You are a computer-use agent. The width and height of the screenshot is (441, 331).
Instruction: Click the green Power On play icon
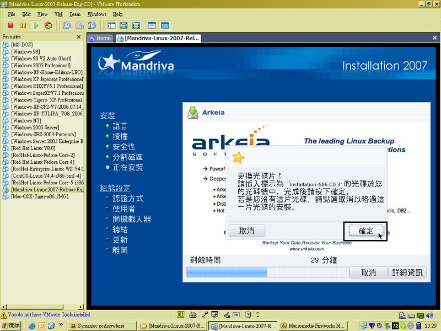pyautogui.click(x=36, y=25)
